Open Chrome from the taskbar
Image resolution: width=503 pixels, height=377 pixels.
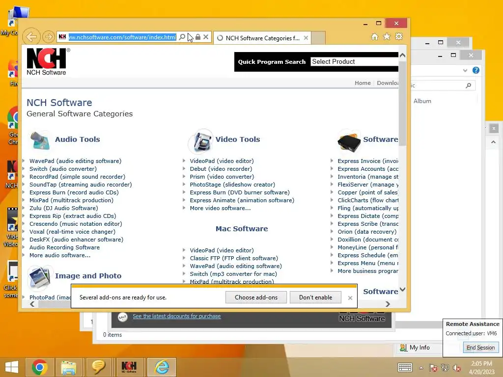click(x=40, y=367)
